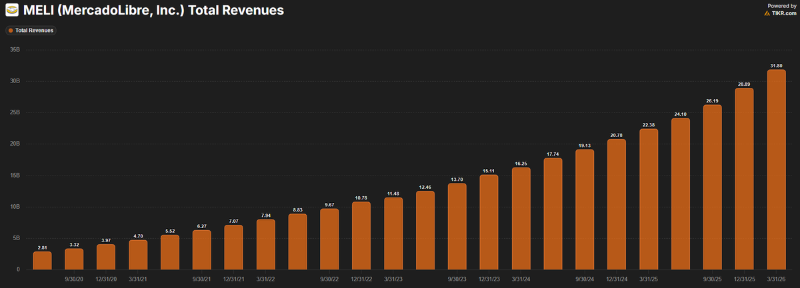This screenshot has width=800, height=288.
Task: Click the chart title MELI Total Revenues
Action: [x=155, y=11]
